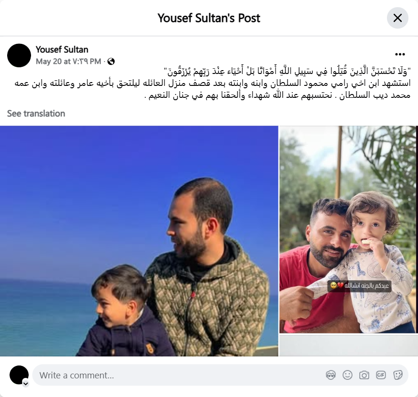Viewport: 418px width, 397px height.
Task: Attach a photo using the camera icon
Action: tap(364, 375)
